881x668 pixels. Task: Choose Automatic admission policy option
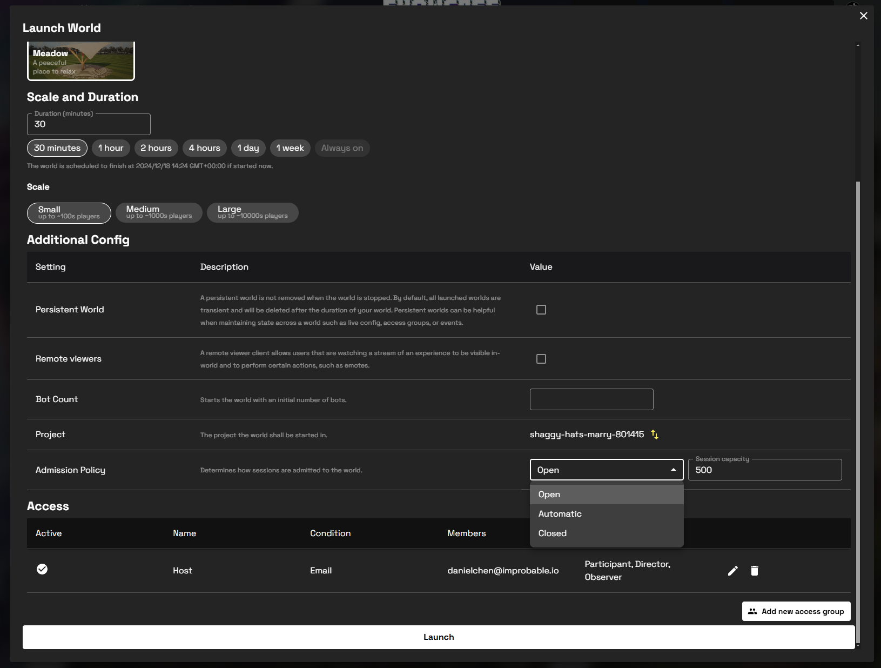click(560, 514)
